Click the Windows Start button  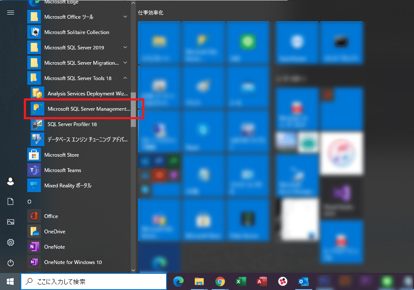[x=10, y=281]
